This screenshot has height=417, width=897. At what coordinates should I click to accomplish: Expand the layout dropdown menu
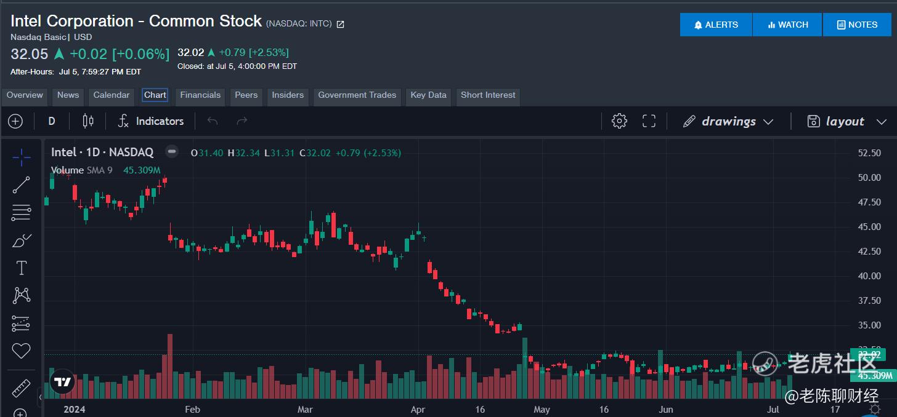[x=846, y=121]
